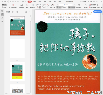Toggle fit page view icon
The image size is (103, 95).
click(40, 7)
